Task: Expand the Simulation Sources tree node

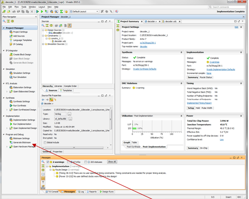Action: (x=43, y=44)
